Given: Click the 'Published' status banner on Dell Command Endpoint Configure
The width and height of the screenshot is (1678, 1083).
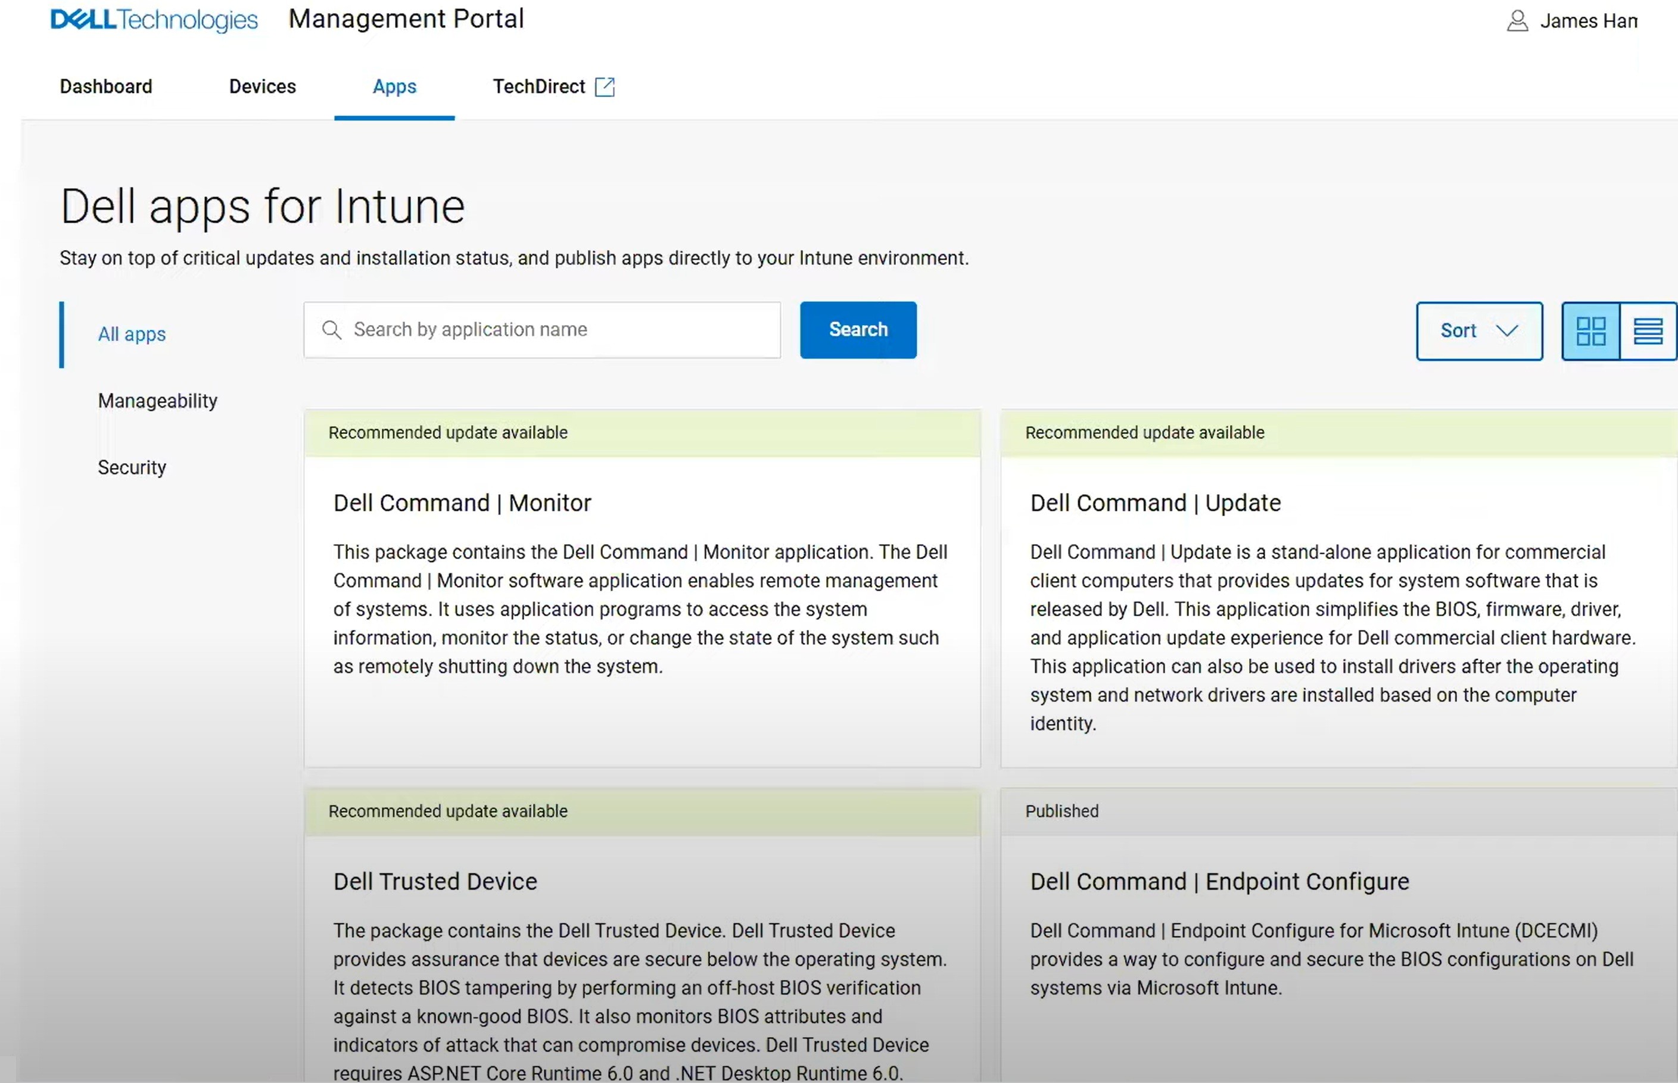Looking at the screenshot, I should (x=1063, y=811).
